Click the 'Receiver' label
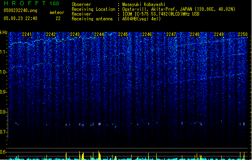252x160 pixels. tap(81, 14)
